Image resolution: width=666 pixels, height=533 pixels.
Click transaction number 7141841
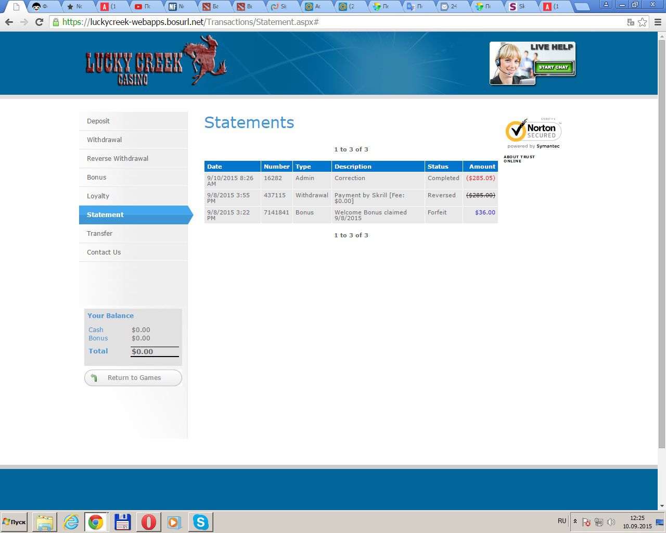click(x=276, y=212)
